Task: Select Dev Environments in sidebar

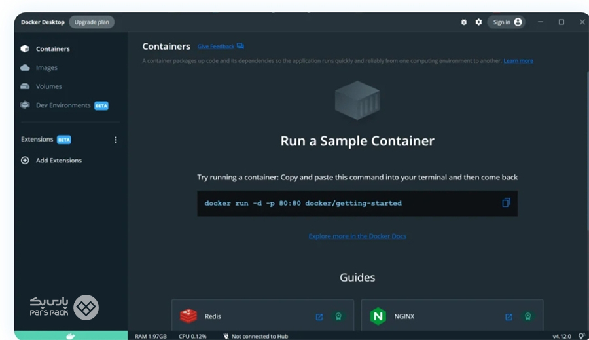Action: (63, 105)
